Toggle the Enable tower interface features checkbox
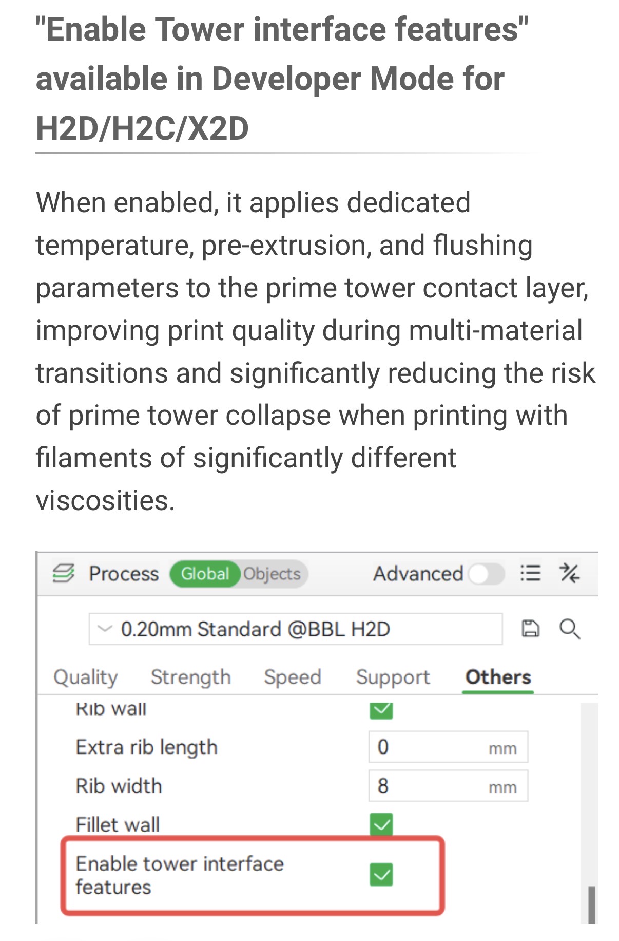619x941 pixels. coord(381,875)
